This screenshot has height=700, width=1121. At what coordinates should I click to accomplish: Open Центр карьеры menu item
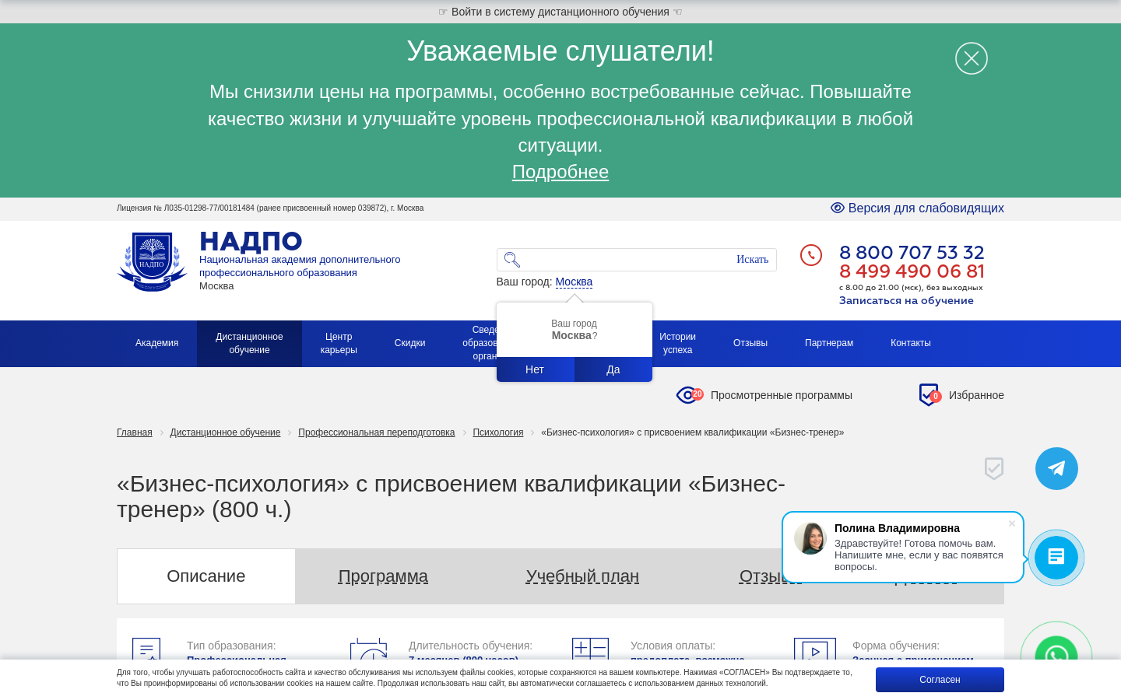click(x=339, y=343)
